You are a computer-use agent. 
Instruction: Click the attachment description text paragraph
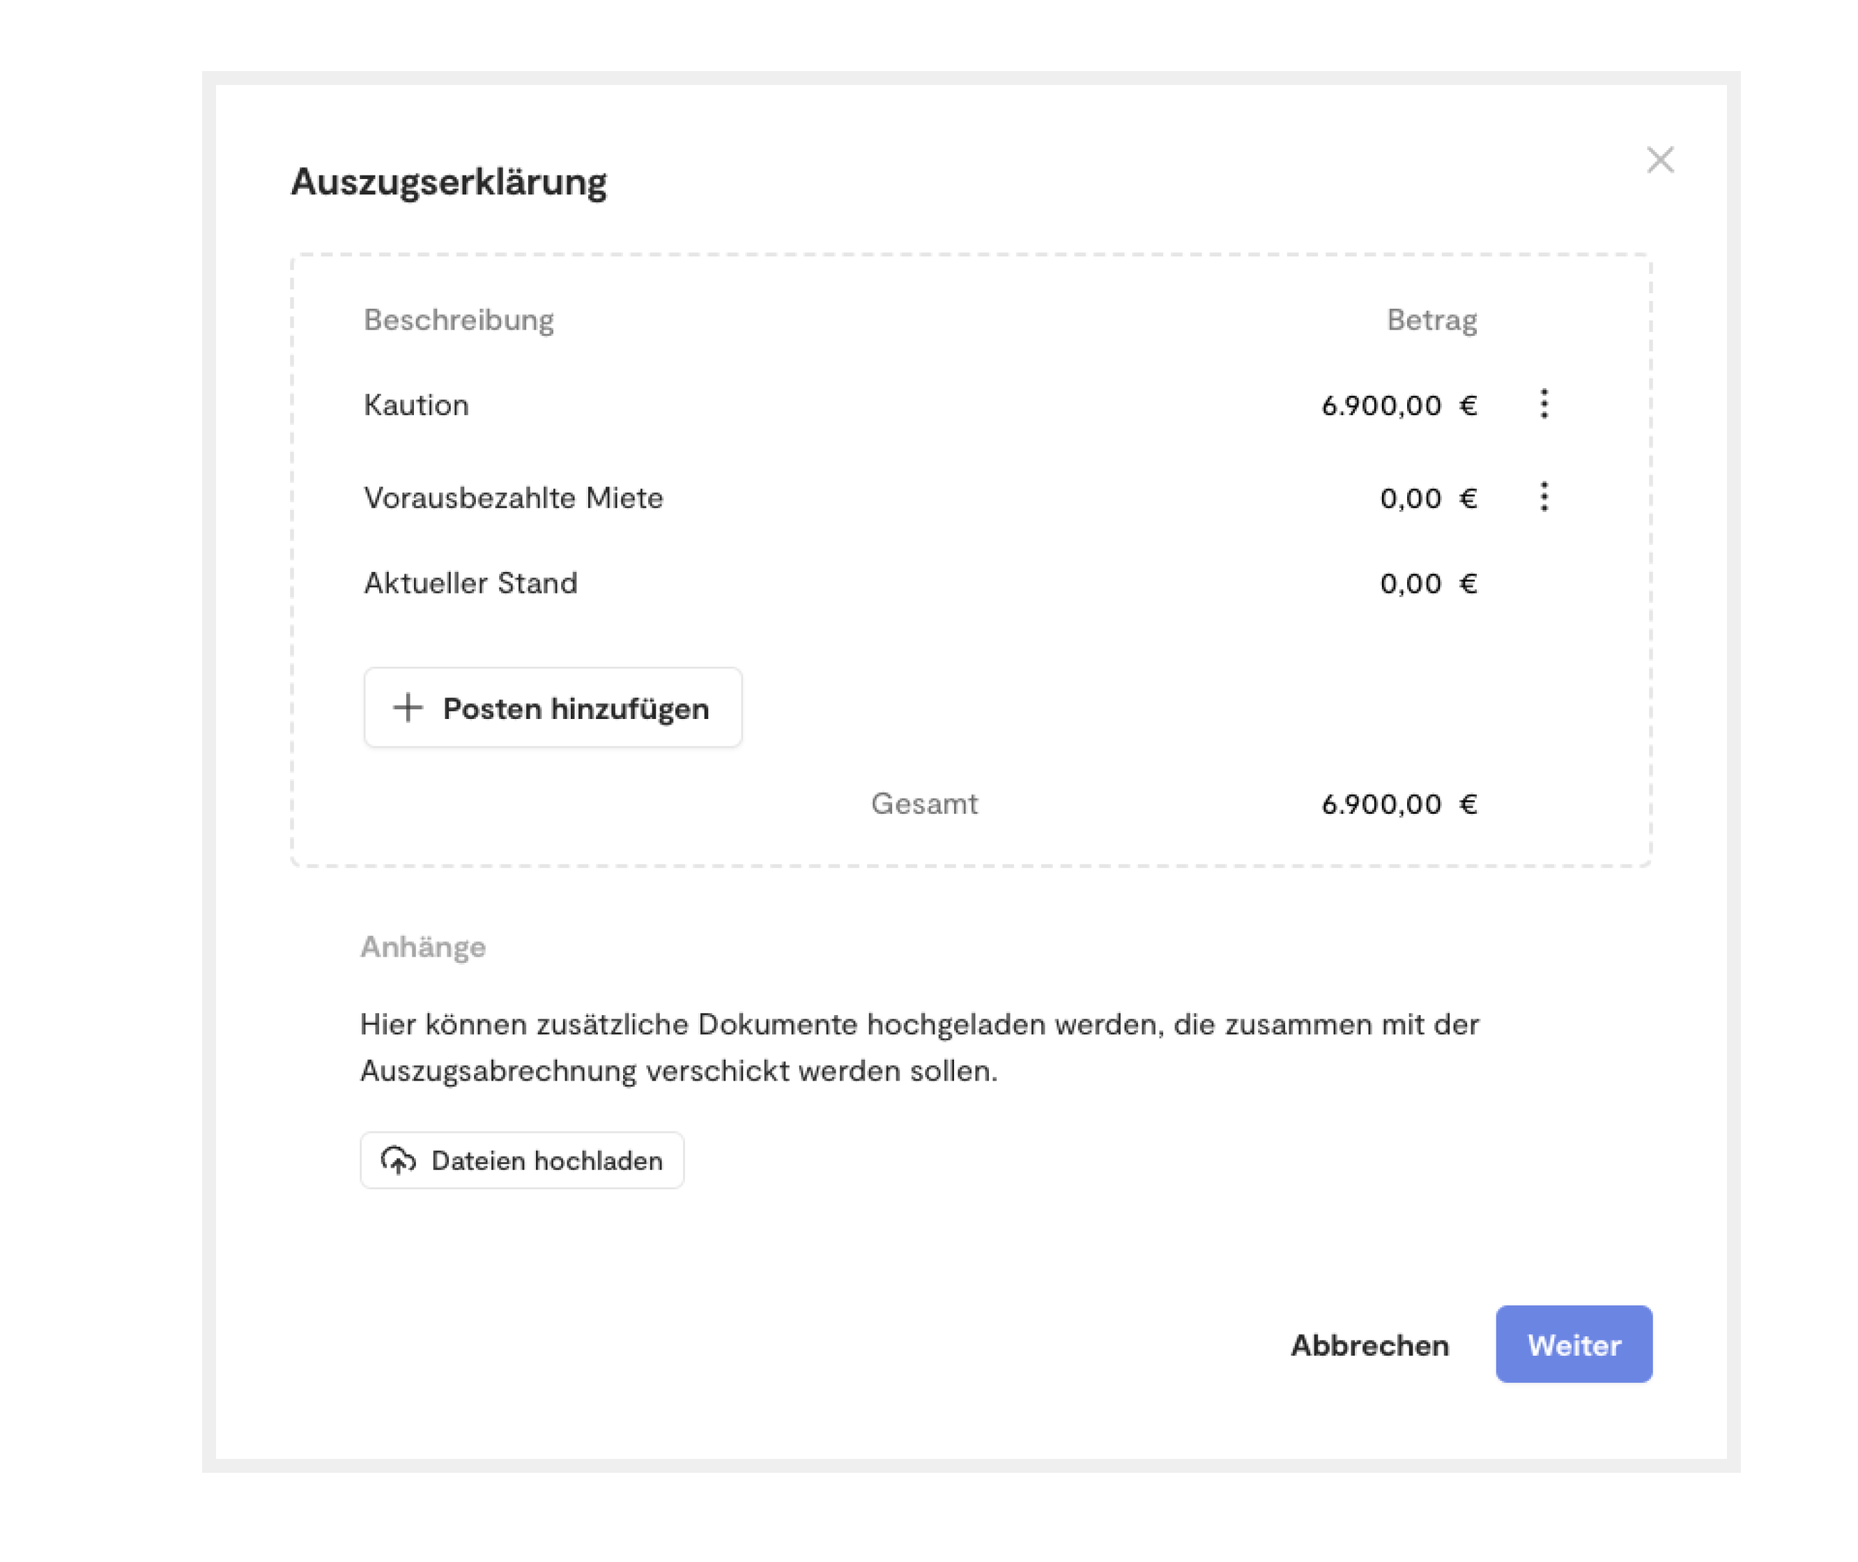point(919,1048)
